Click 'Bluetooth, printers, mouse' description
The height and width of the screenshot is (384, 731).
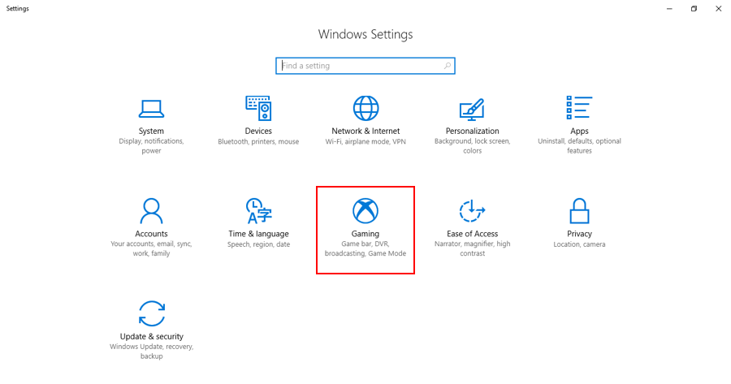pos(258,142)
